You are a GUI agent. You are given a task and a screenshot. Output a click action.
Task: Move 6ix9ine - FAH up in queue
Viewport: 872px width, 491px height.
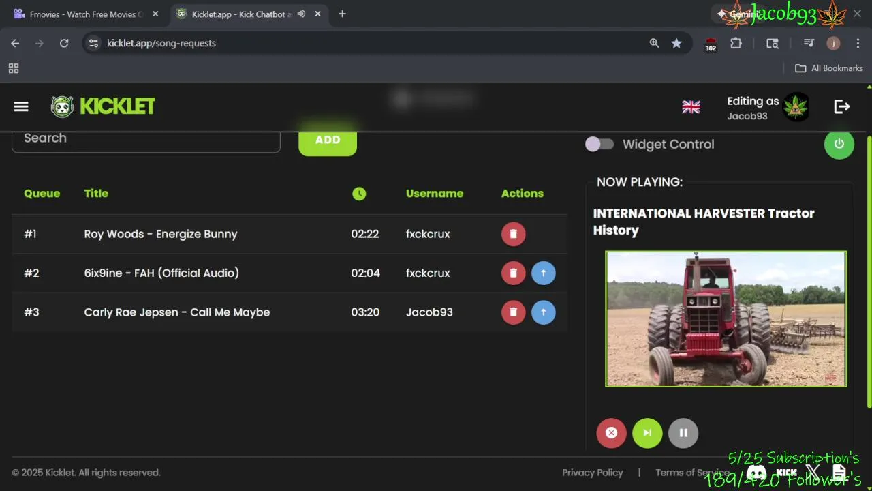tap(543, 273)
